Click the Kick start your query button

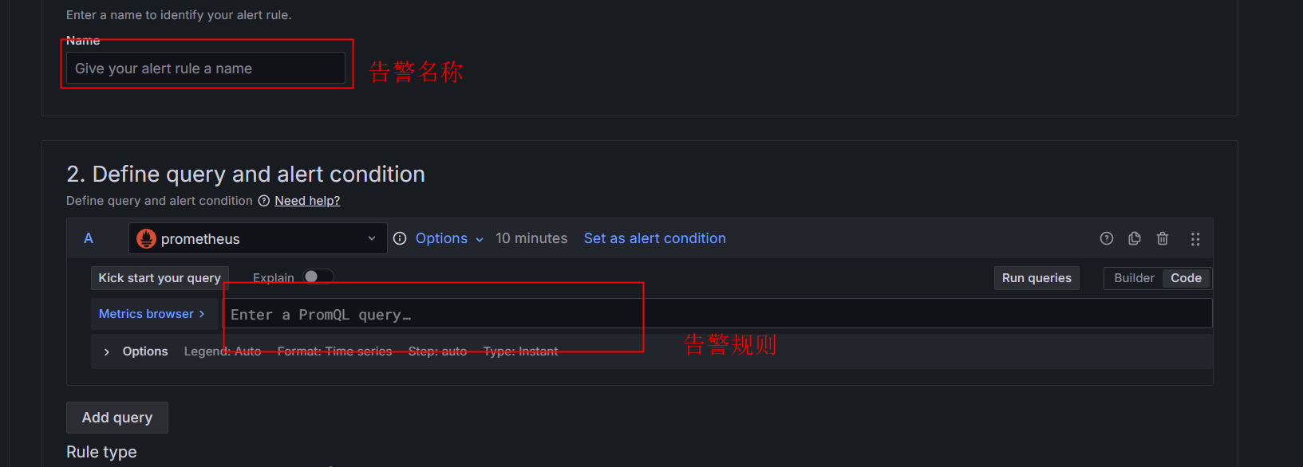coord(160,277)
